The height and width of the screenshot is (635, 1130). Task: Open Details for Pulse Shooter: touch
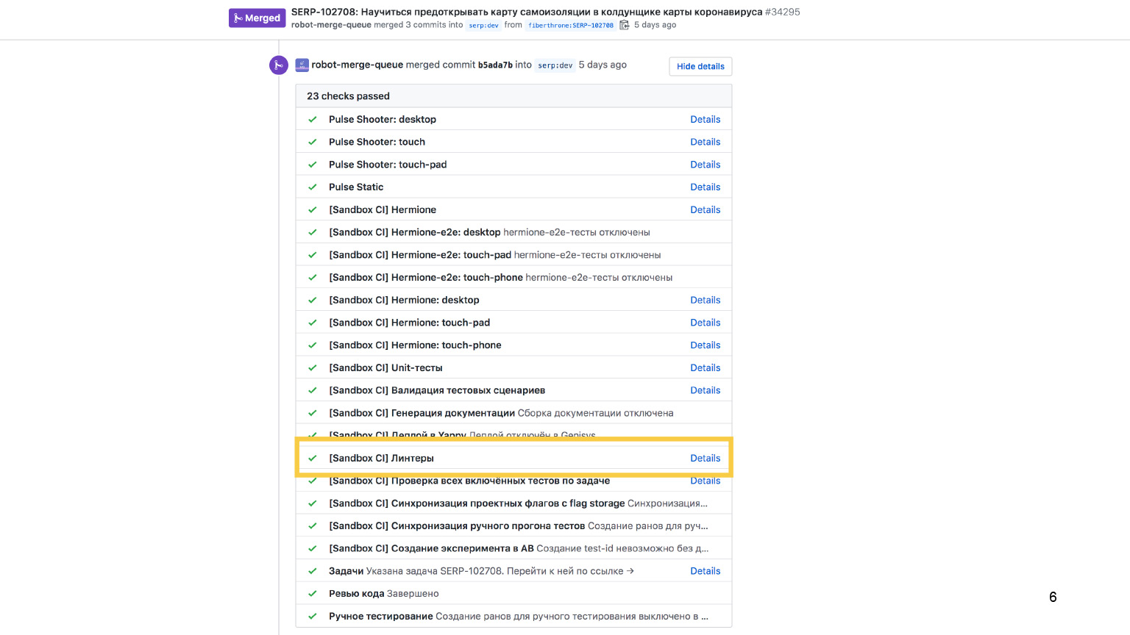click(x=705, y=142)
